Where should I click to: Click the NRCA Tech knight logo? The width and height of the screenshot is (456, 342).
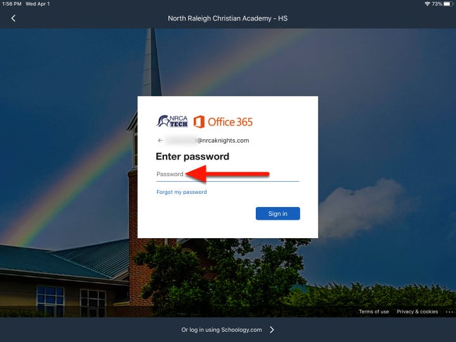[x=172, y=121]
